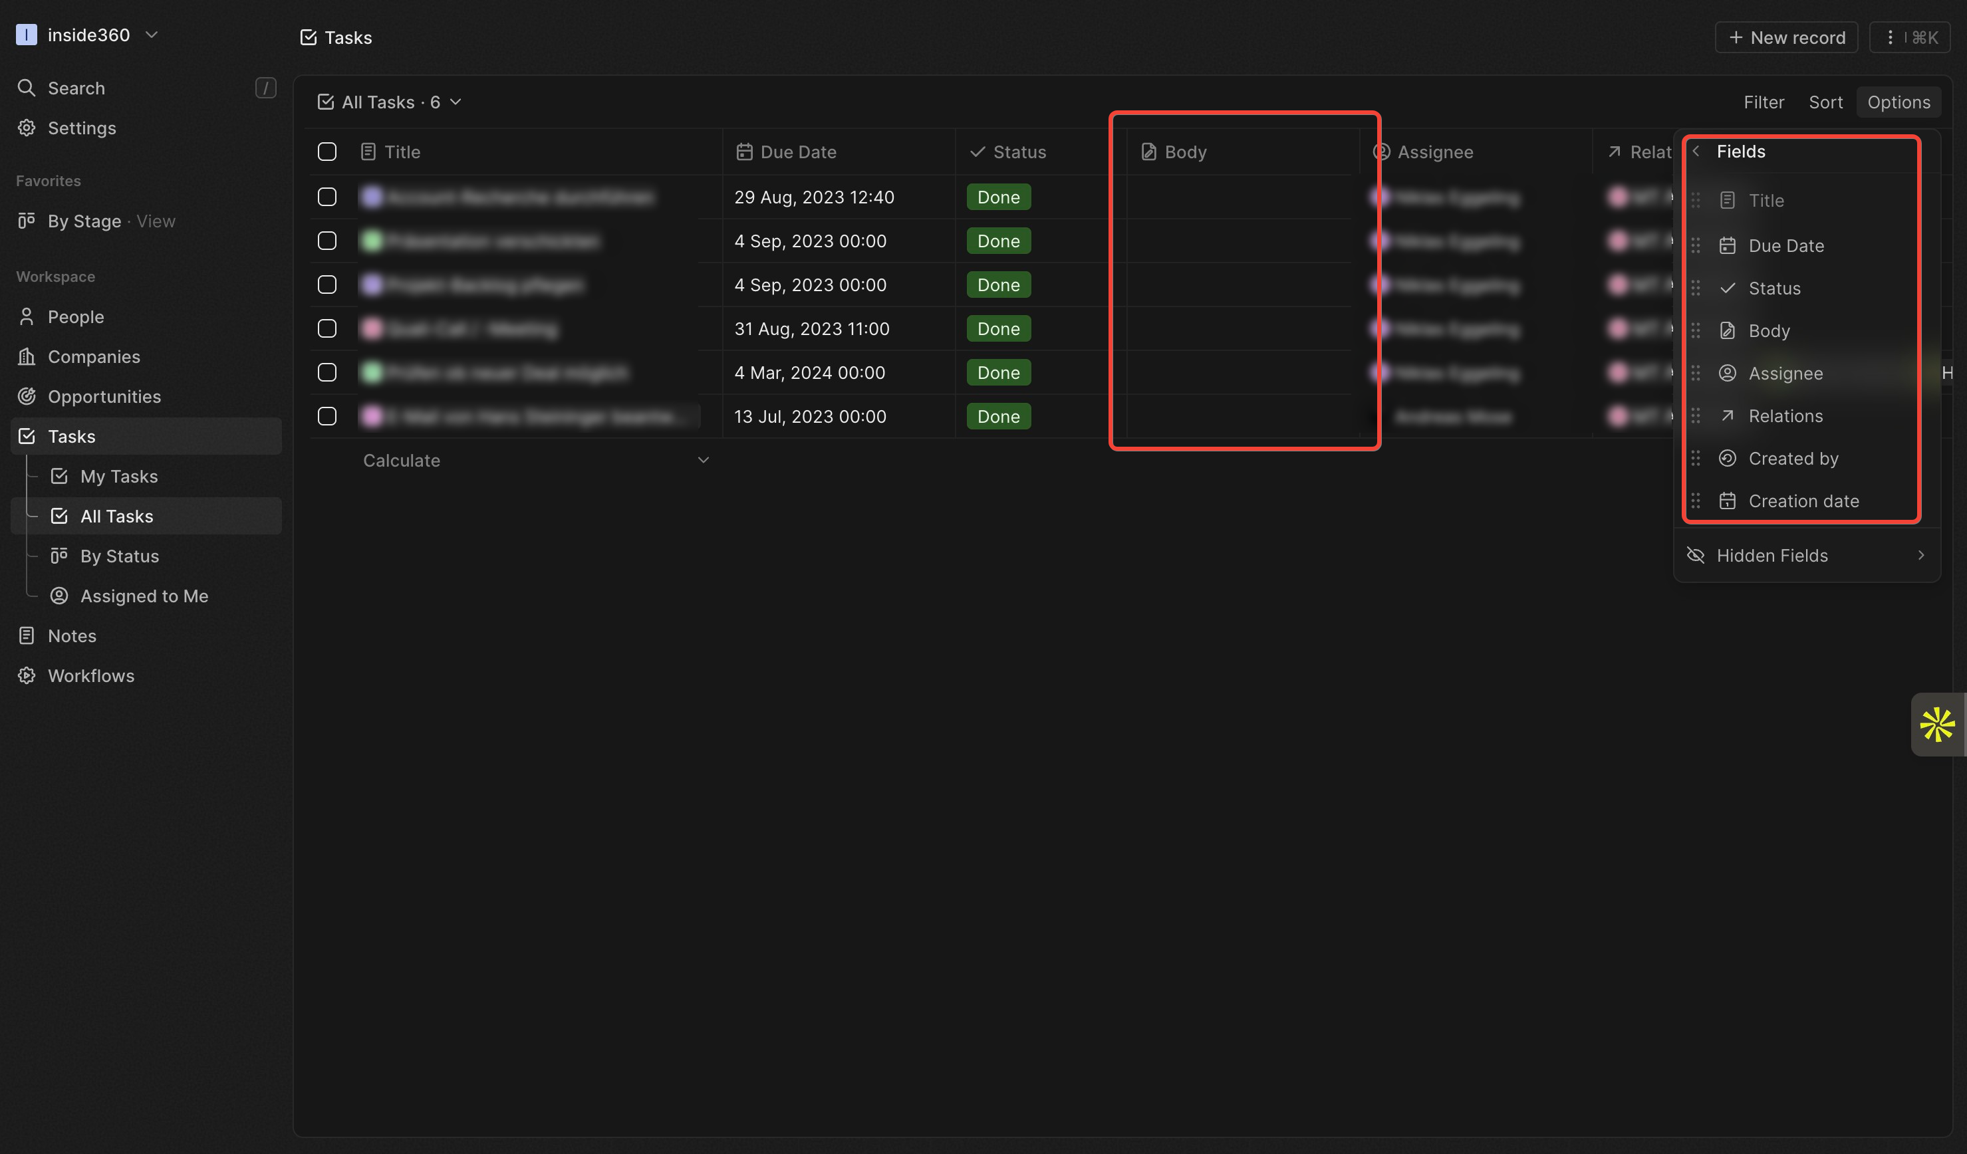Grab the drag handle beside Body field

tap(1696, 331)
